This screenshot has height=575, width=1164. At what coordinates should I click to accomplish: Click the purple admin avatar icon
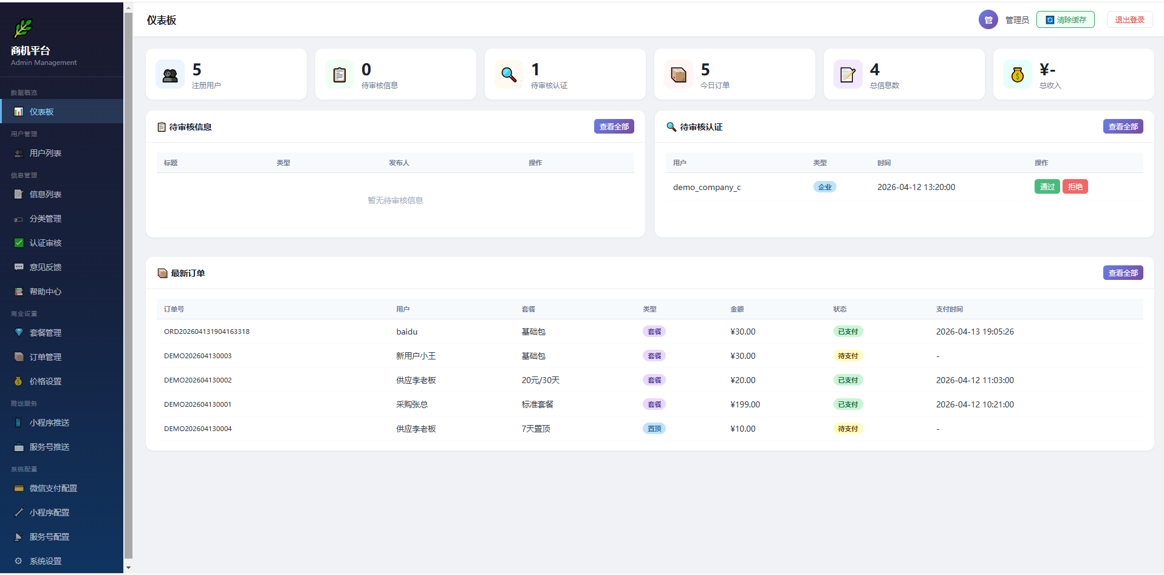988,20
